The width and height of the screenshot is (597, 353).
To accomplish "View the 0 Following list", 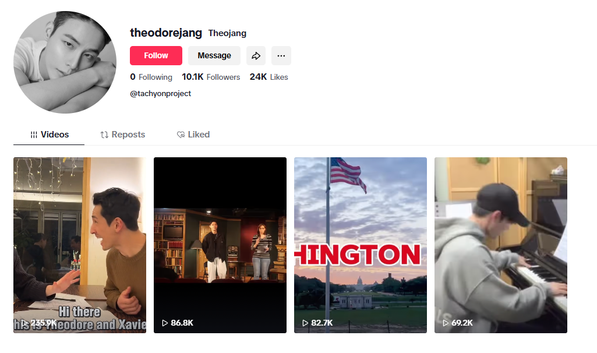I will tap(151, 77).
